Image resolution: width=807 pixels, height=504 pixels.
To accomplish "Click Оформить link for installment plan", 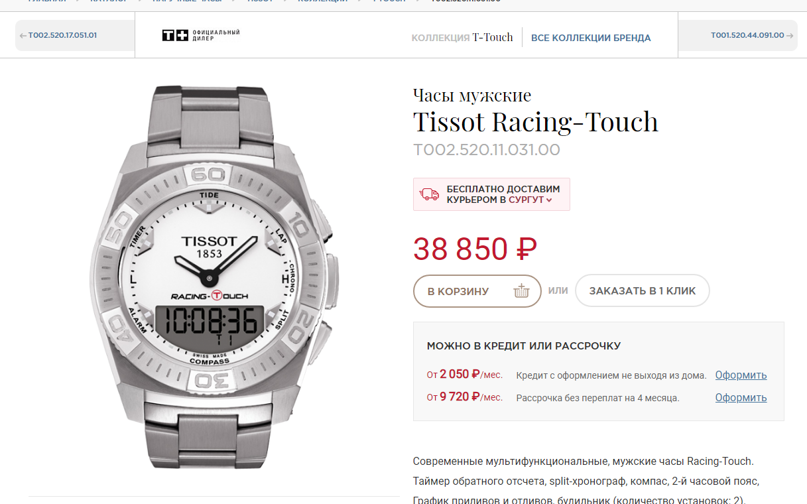I will click(x=741, y=398).
